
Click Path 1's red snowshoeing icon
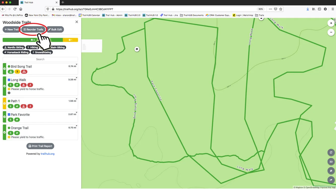click(30, 106)
